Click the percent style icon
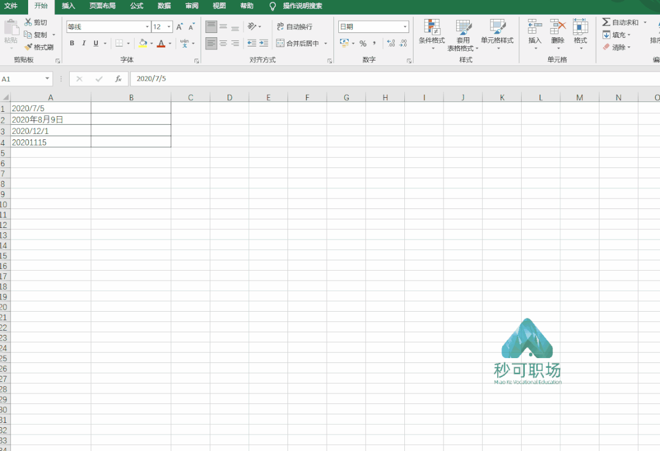The width and height of the screenshot is (660, 451). (363, 43)
